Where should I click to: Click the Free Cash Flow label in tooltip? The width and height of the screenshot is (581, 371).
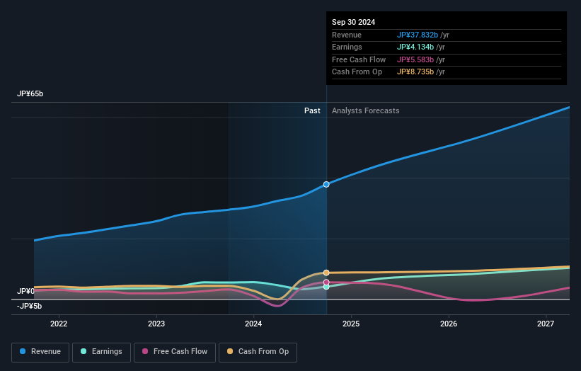[359, 59]
